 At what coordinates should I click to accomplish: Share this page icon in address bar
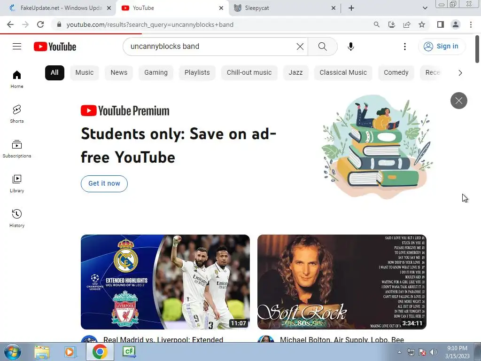(407, 24)
